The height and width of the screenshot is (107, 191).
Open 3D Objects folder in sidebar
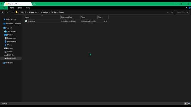[x=11, y=32]
